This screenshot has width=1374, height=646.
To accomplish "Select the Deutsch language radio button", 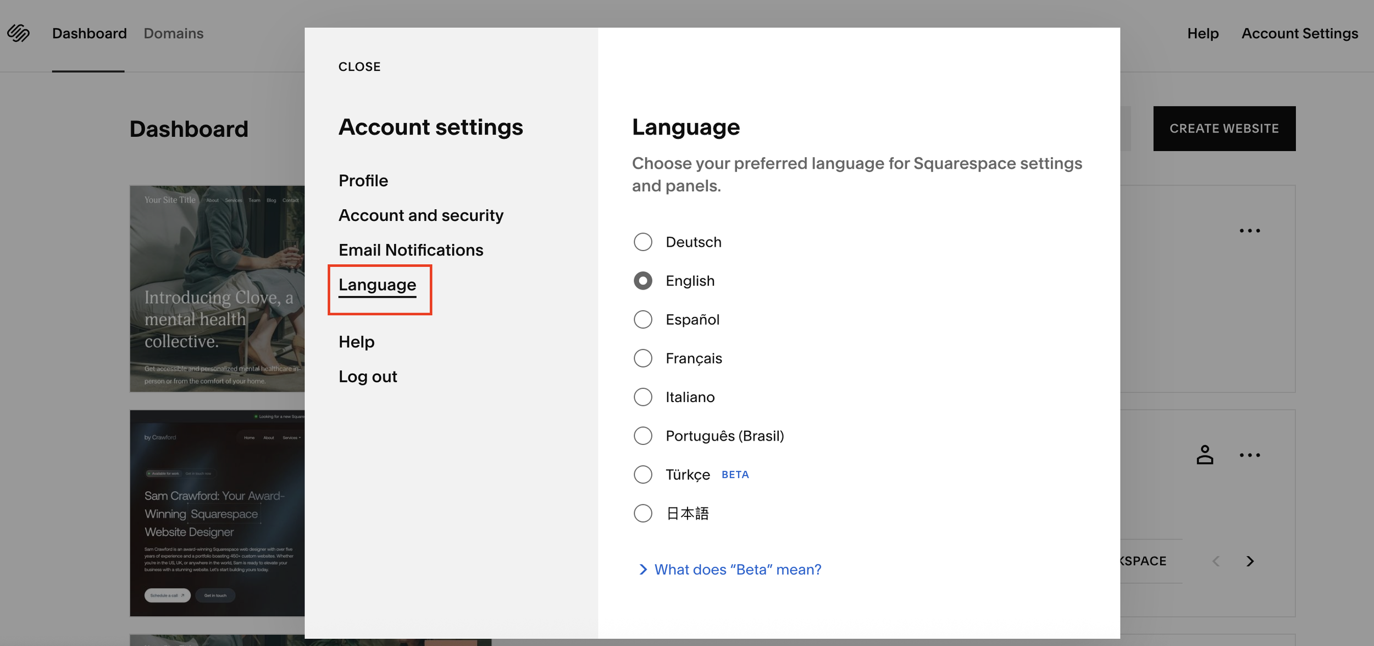I will pos(642,242).
